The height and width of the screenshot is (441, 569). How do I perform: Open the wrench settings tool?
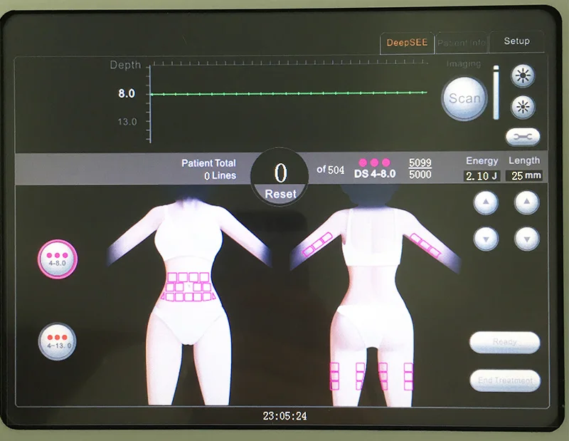pyautogui.click(x=523, y=136)
